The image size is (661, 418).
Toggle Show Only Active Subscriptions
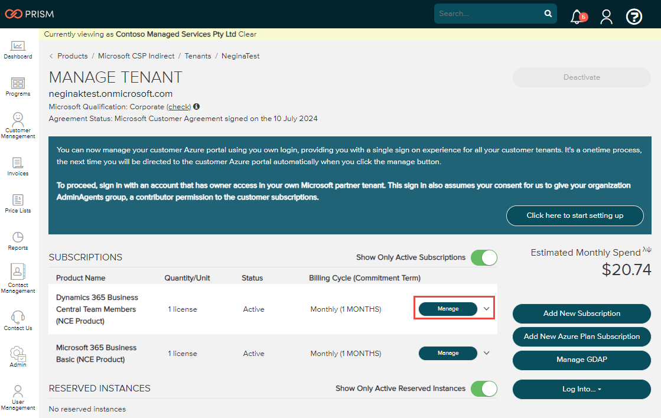484,257
